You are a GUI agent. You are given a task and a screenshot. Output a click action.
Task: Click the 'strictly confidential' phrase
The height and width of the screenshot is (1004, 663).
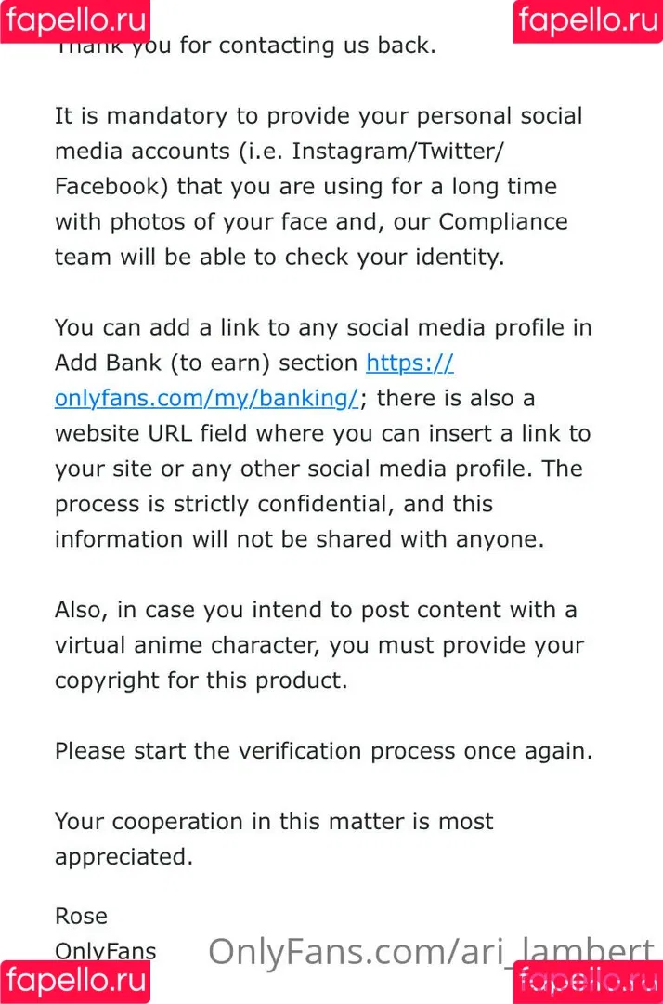(x=283, y=504)
